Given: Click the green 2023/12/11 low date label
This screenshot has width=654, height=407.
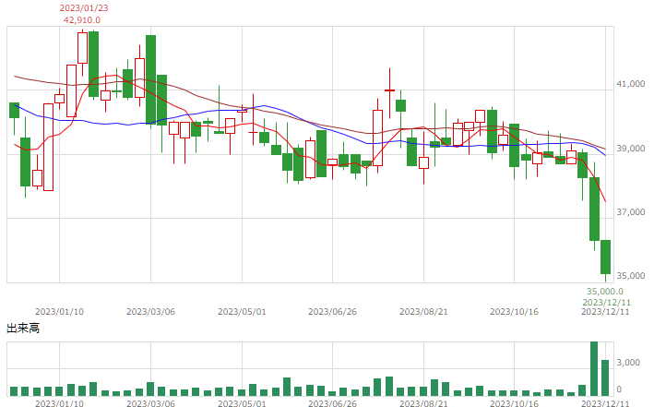Looking at the screenshot, I should (606, 302).
